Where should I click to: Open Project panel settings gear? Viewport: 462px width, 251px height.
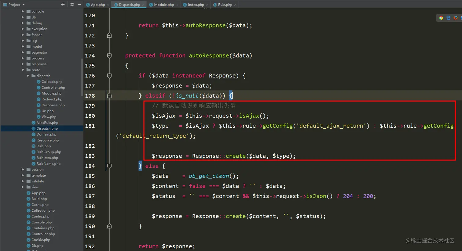coord(72,5)
